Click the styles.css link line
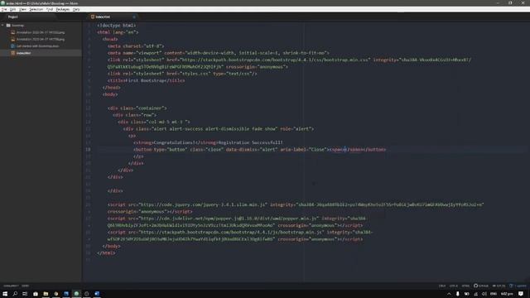530x298 pixels. point(182,74)
